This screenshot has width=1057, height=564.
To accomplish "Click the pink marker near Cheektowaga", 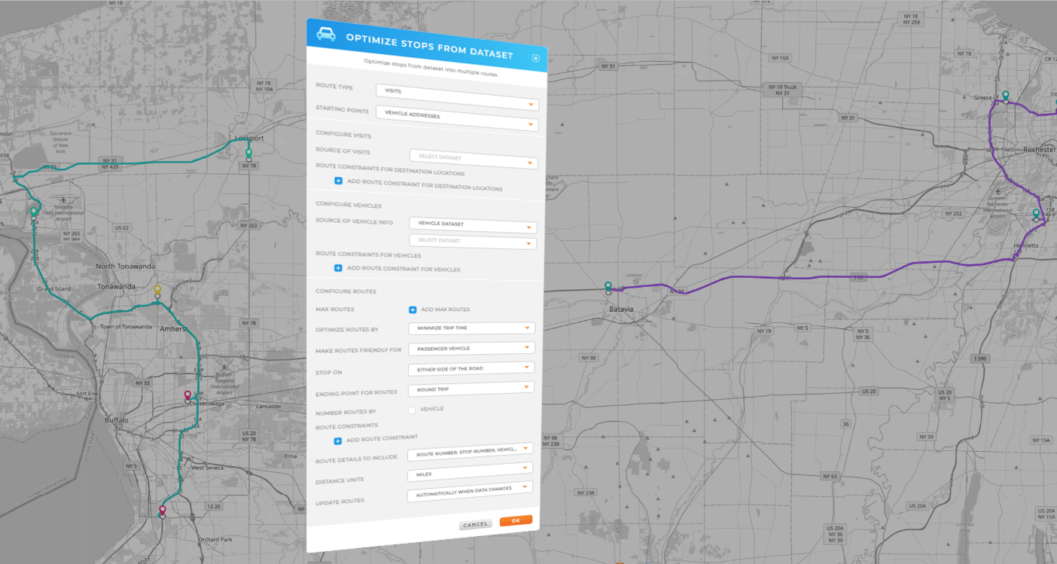I will point(186,394).
